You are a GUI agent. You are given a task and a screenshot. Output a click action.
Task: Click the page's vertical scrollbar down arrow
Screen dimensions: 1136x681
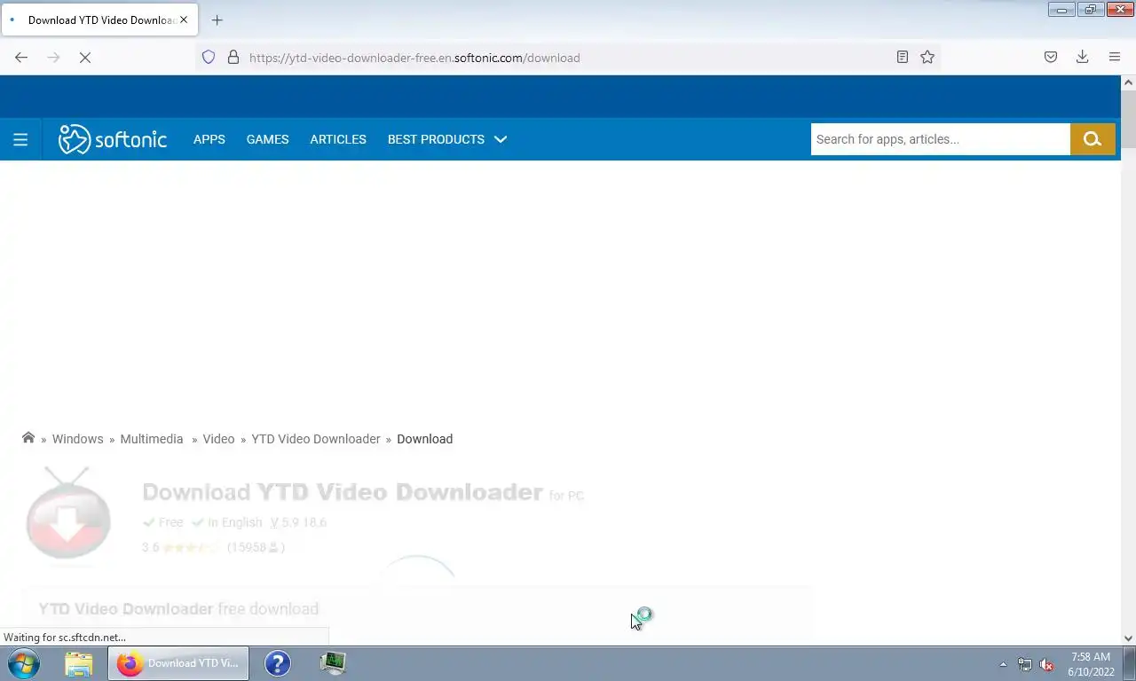click(1128, 638)
